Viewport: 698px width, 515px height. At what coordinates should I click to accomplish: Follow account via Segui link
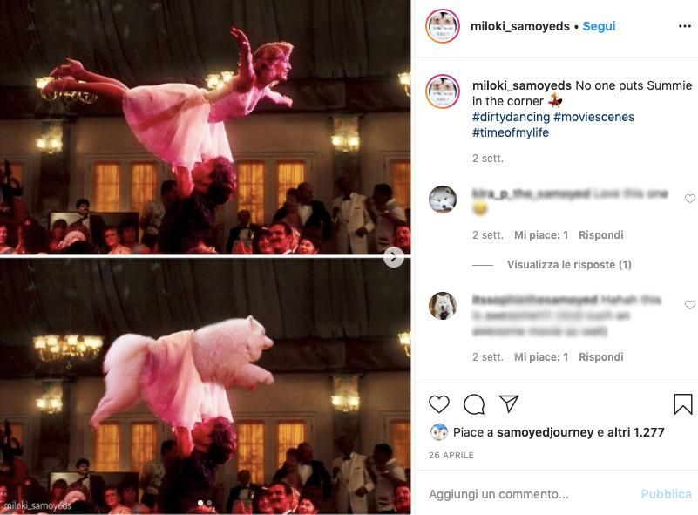pos(599,26)
